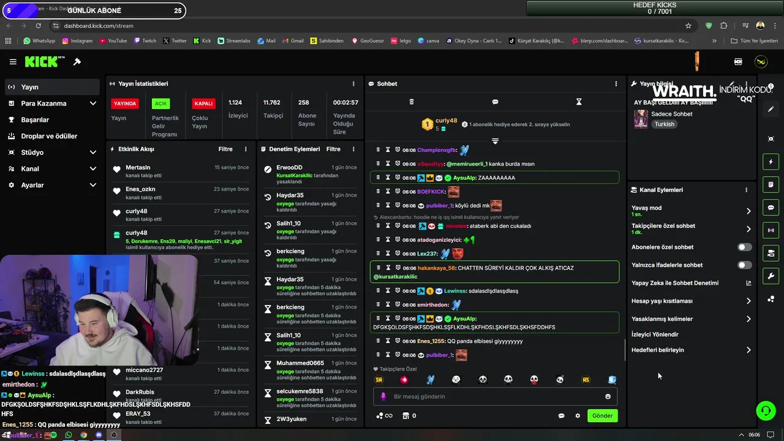Expand Stüdyo sidebar section
Screen dimensions: 784x441
pyautogui.click(x=93, y=153)
